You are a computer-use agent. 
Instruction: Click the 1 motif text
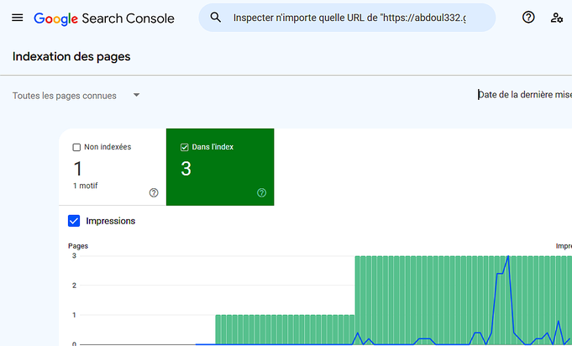[86, 186]
